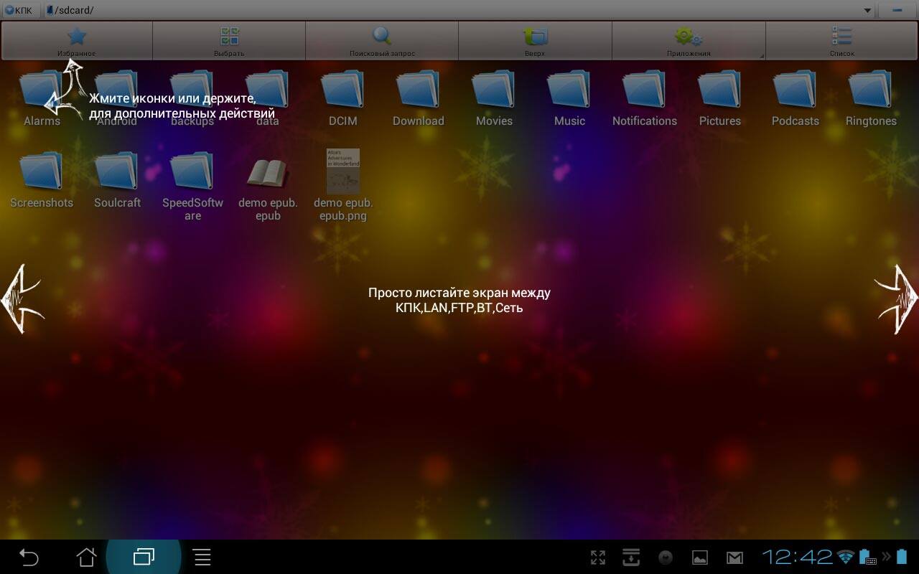
Task: Open Приложения gears icon
Action: [x=688, y=37]
